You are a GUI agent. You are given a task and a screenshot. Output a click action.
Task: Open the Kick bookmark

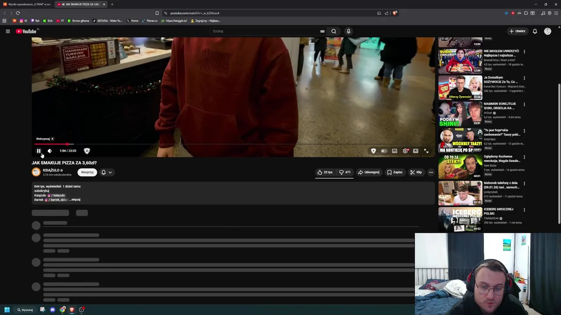tap(48, 21)
